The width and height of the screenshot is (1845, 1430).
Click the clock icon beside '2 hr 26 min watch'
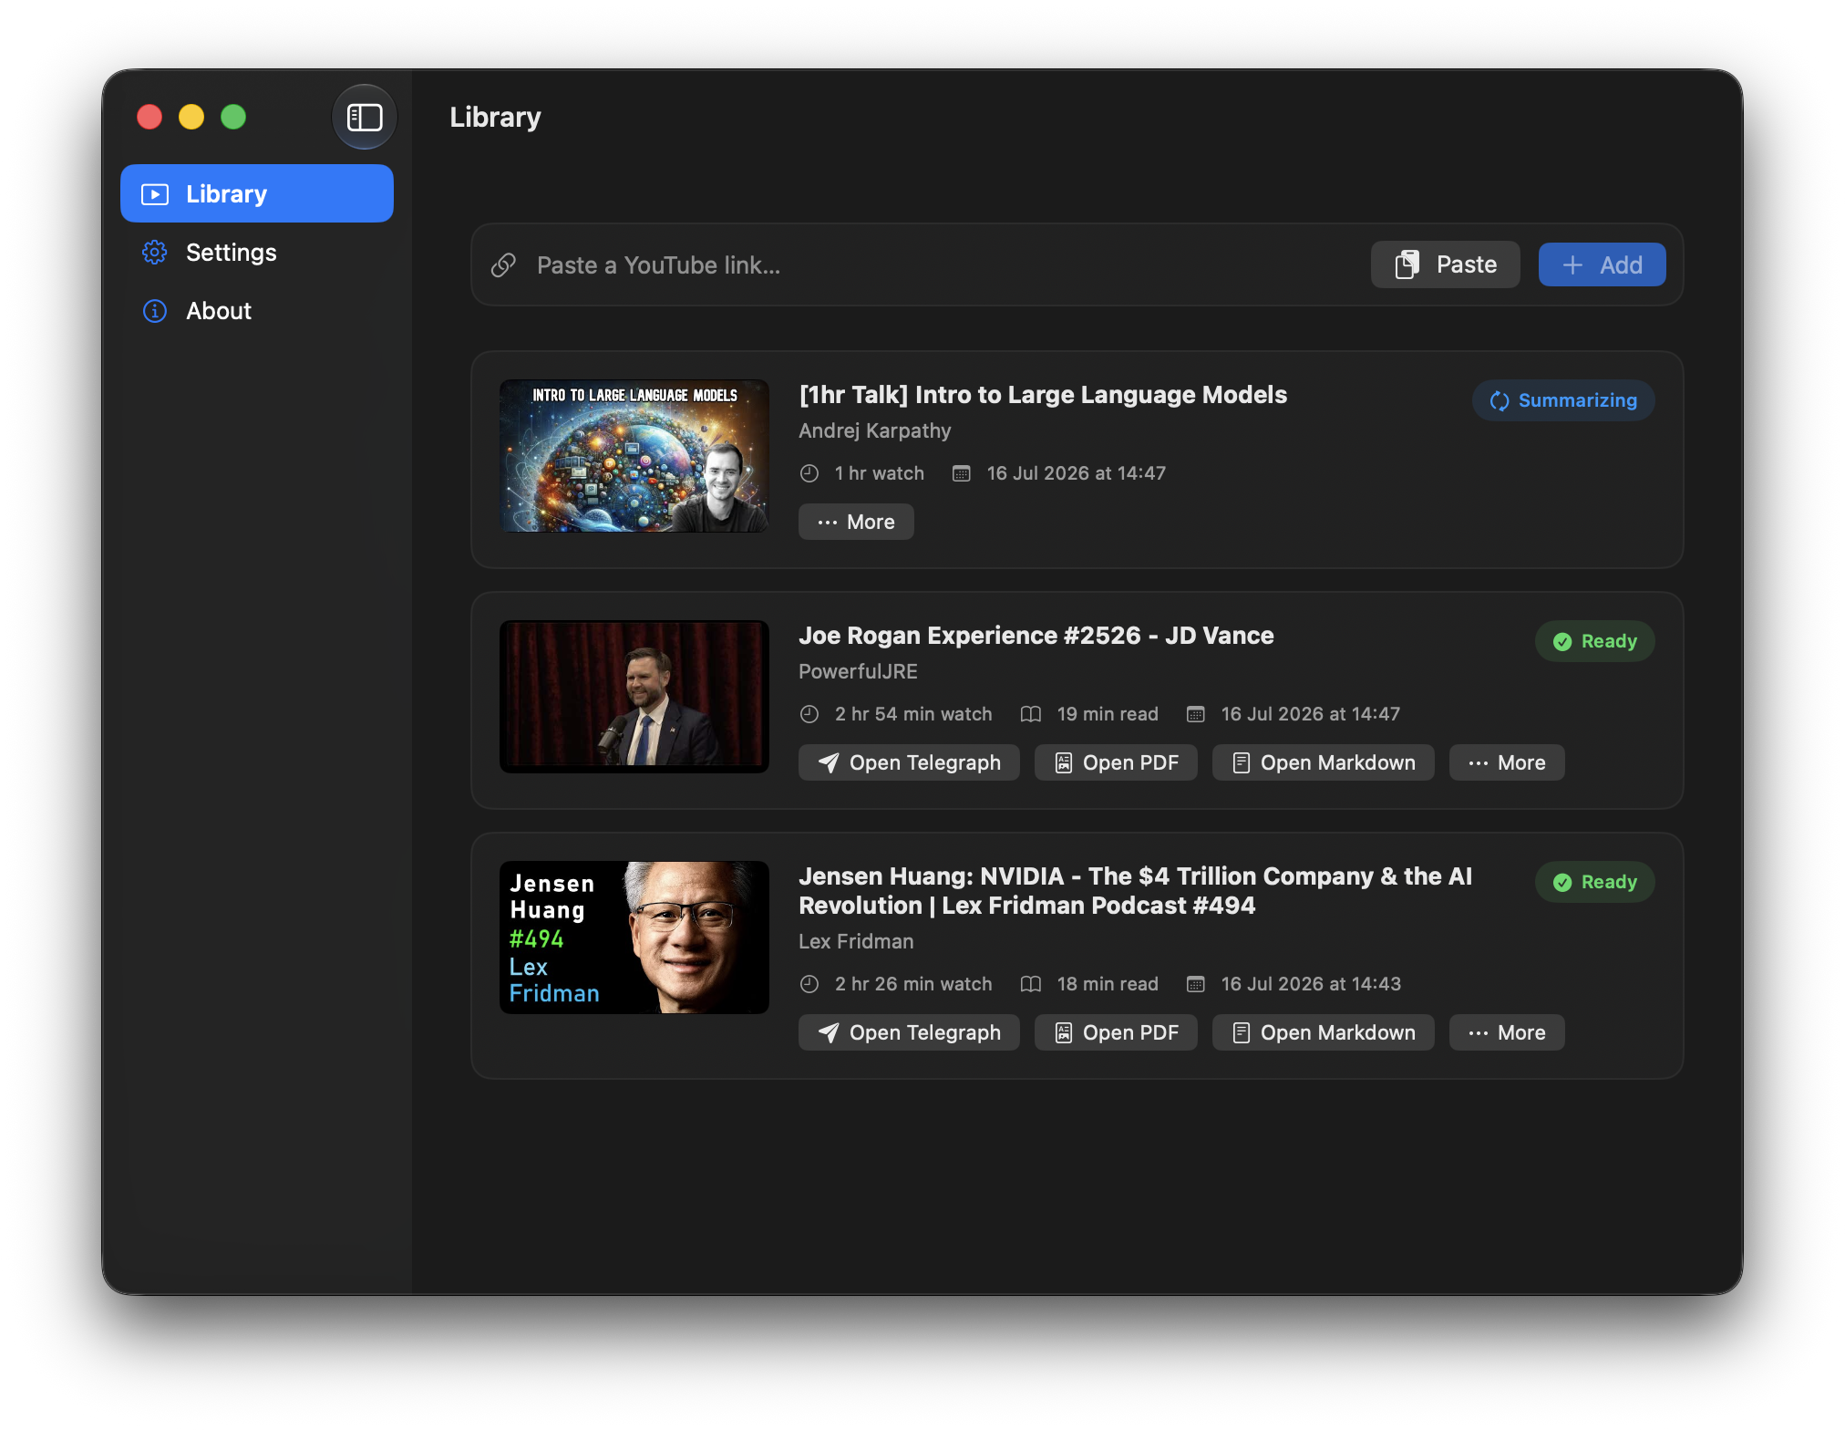(809, 984)
